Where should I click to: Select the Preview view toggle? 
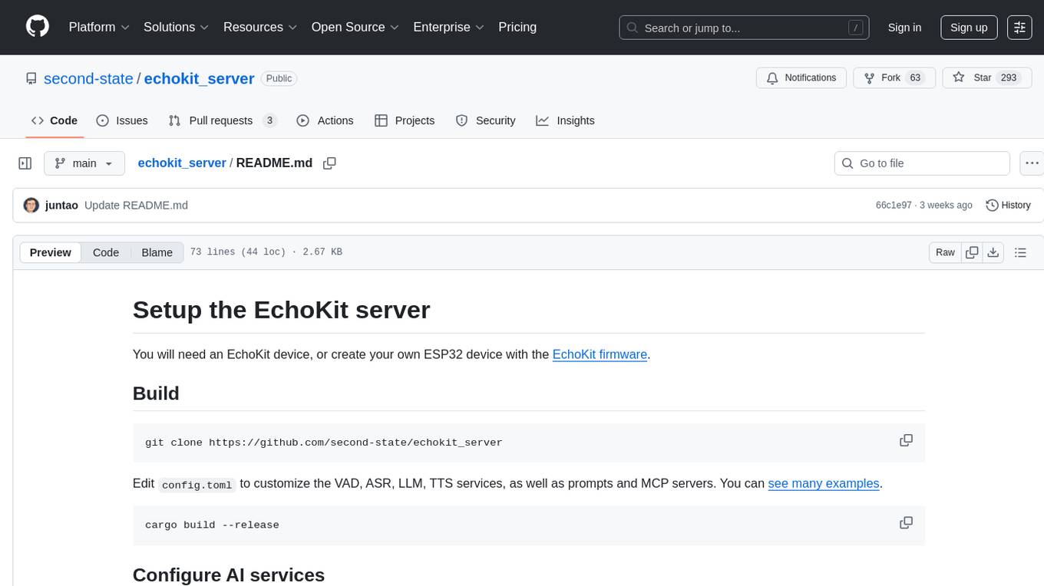(x=51, y=252)
